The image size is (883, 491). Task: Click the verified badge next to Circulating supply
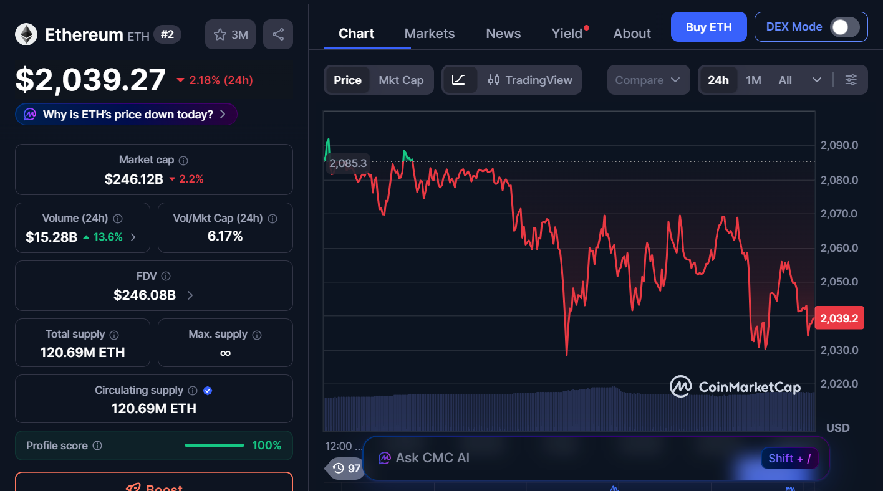pyautogui.click(x=207, y=390)
